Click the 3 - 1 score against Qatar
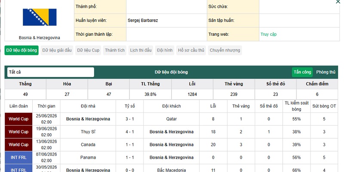Viewport: 344px width, 172px height. 130,119
